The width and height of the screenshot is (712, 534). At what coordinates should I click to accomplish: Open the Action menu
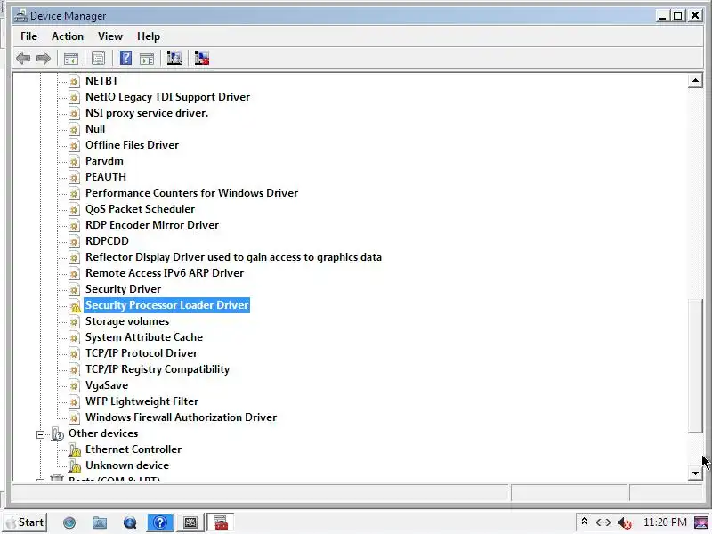(68, 36)
